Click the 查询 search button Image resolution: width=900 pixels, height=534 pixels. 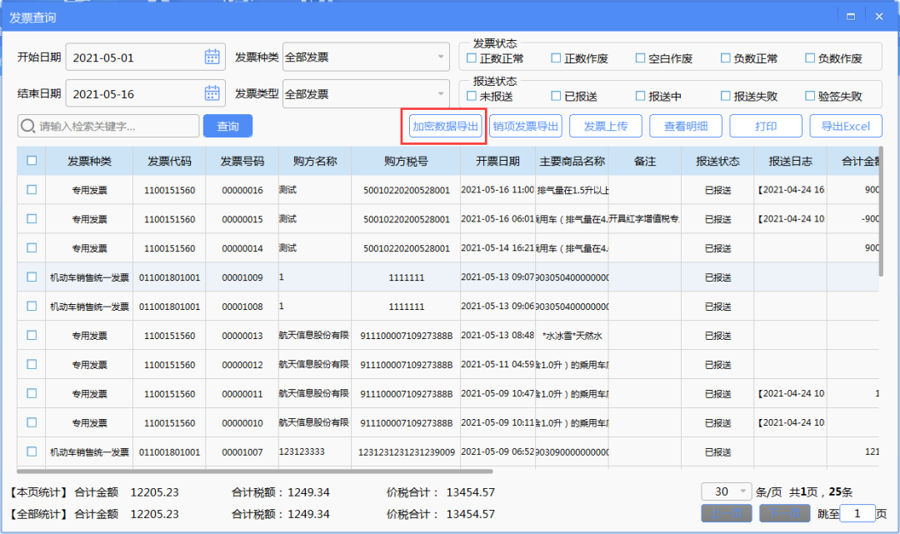227,126
